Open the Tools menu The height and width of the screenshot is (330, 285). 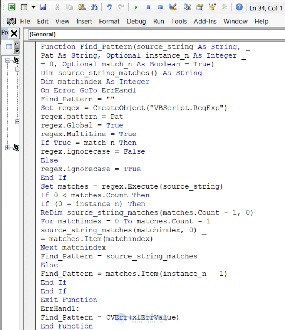[179, 21]
